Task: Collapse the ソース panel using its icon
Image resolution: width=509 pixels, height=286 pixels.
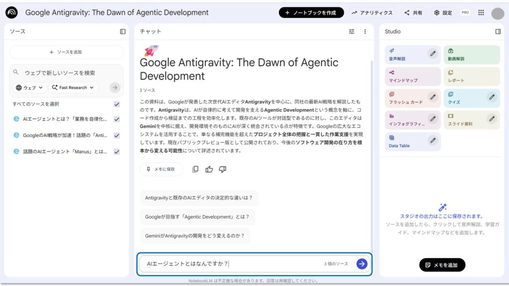Action: tap(123, 31)
